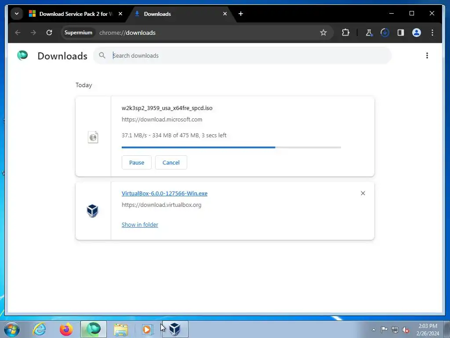Open the Action Center flag icon
The width and height of the screenshot is (450, 338).
click(384, 330)
